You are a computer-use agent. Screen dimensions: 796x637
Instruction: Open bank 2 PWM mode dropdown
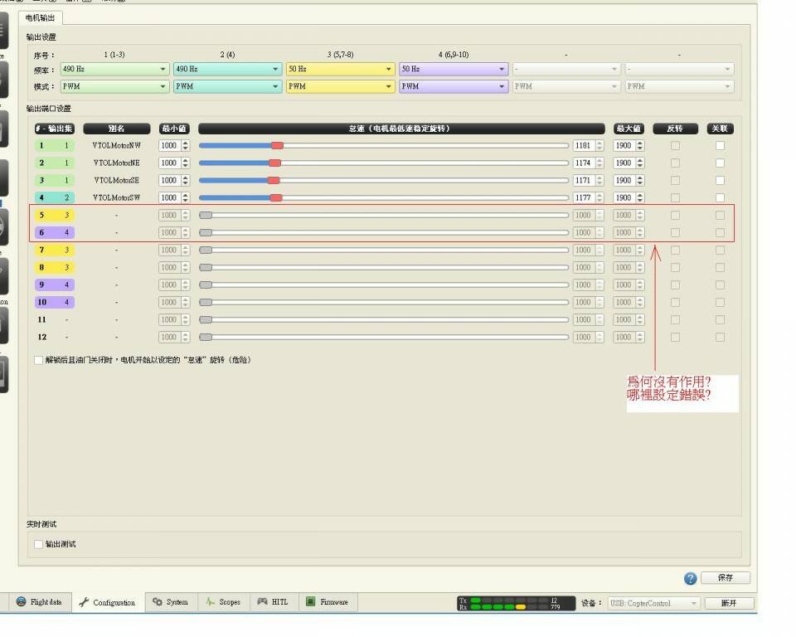[227, 86]
